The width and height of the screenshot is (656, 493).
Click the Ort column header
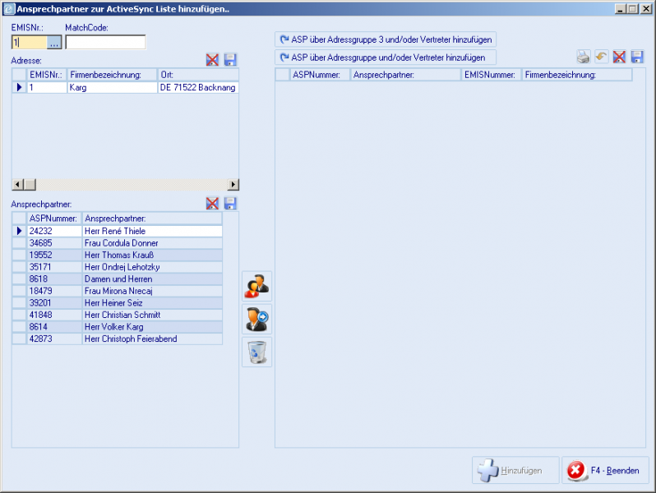198,75
